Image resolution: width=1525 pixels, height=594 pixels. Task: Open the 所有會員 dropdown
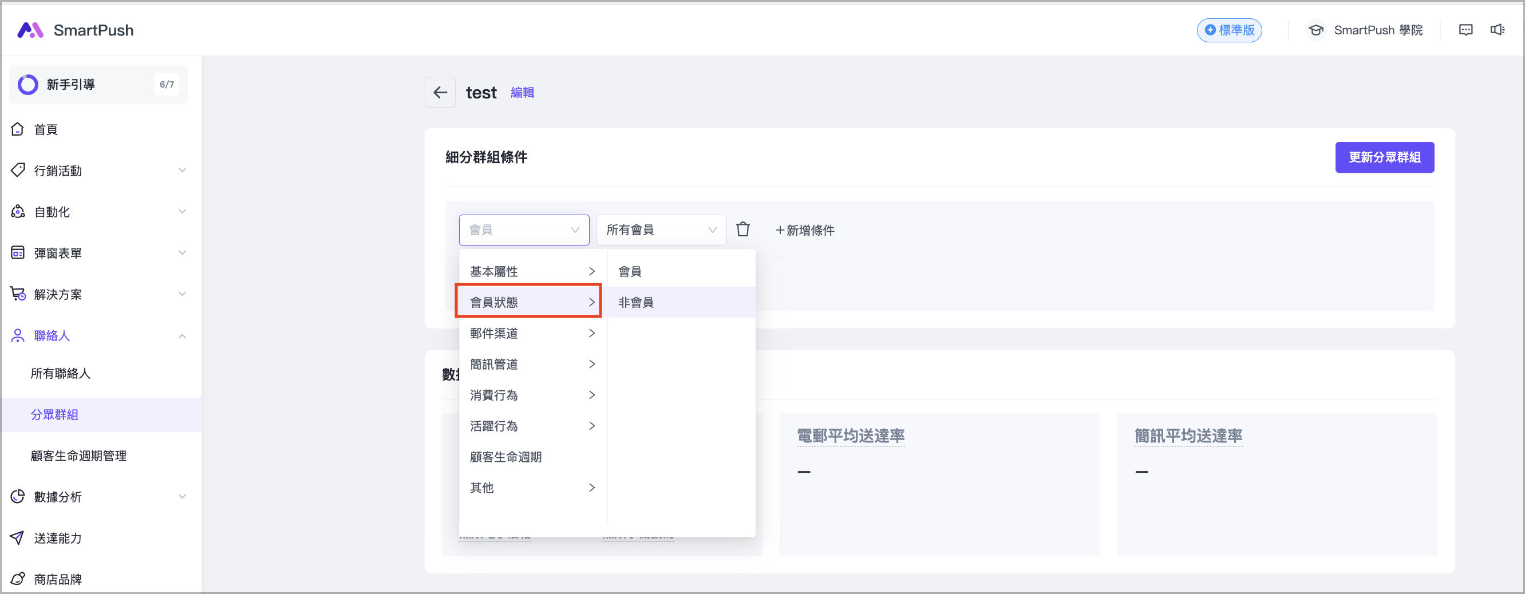pos(661,229)
